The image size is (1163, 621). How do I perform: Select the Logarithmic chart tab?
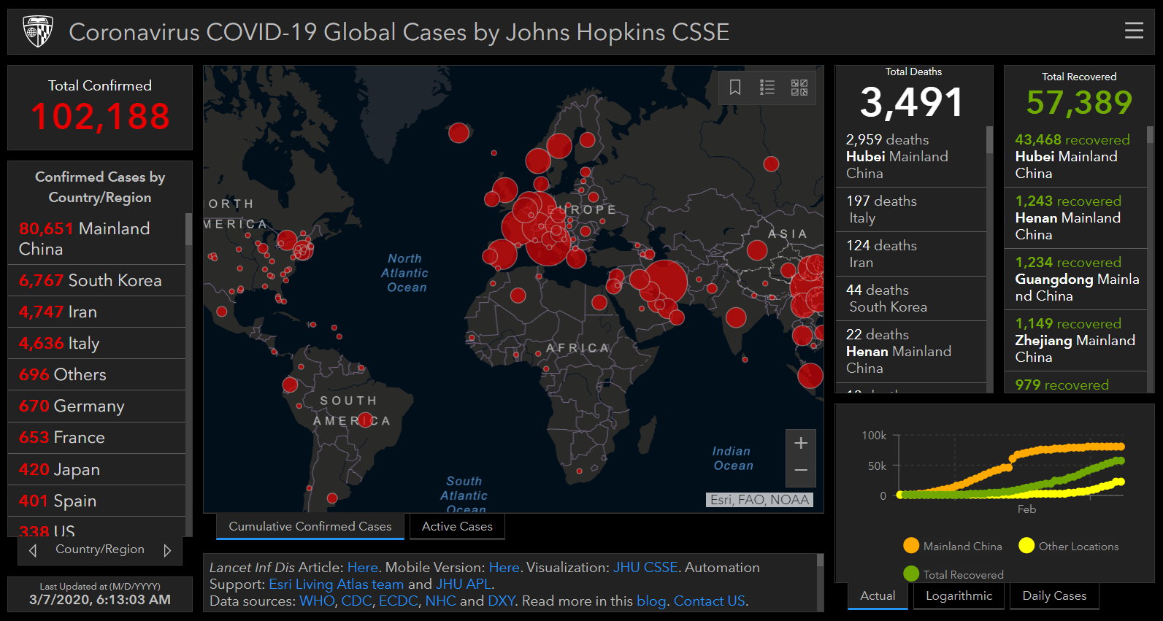[959, 595]
